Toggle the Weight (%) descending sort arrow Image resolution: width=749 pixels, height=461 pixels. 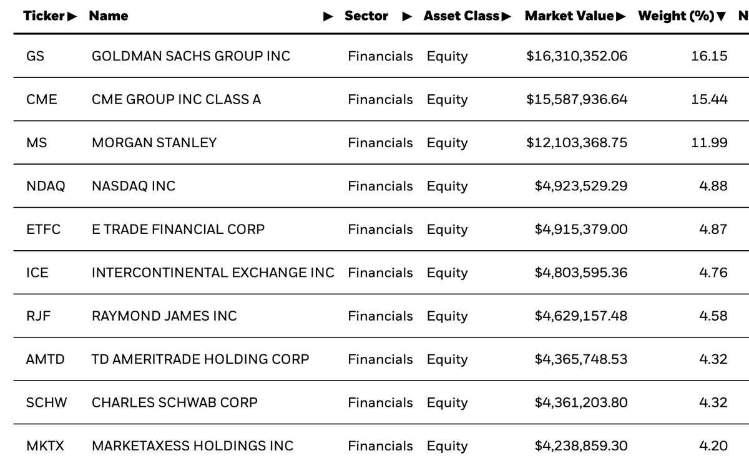pyautogui.click(x=722, y=16)
